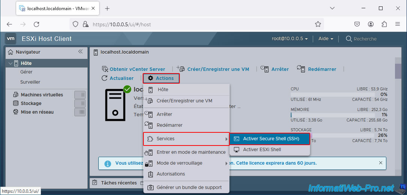Click Créer/Enregistrer une VM toolbar button
Image resolution: width=407 pixels, height=195 pixels.
(x=218, y=69)
